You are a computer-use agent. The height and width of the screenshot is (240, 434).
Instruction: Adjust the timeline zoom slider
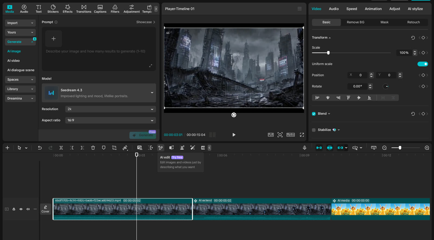coord(400,148)
